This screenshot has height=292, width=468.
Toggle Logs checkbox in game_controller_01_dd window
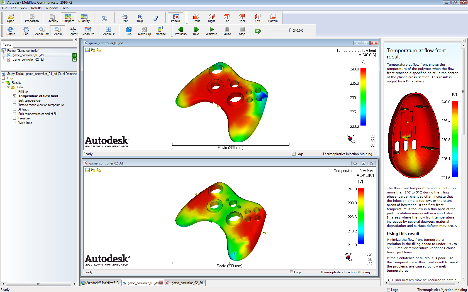coord(294,154)
